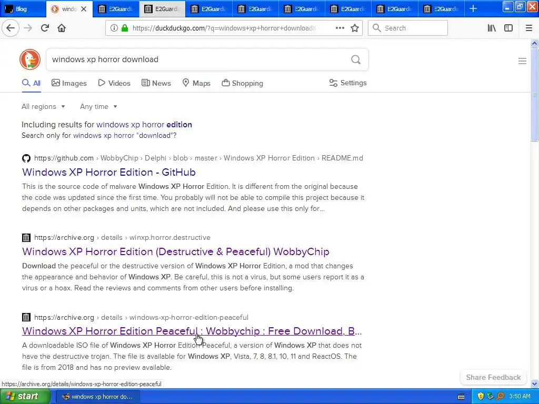539x404 pixels.
Task: Click the forward navigation arrow
Action: [x=28, y=28]
